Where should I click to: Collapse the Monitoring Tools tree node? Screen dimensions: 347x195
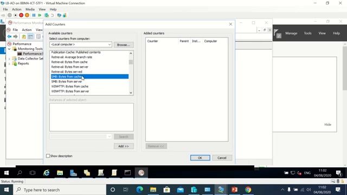pyautogui.click(x=9, y=49)
